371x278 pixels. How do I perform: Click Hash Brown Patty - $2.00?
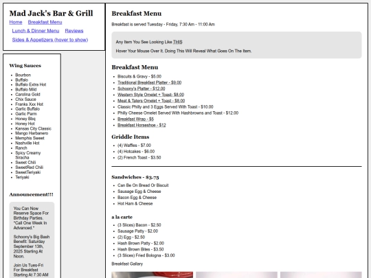pyautogui.click(x=141, y=243)
